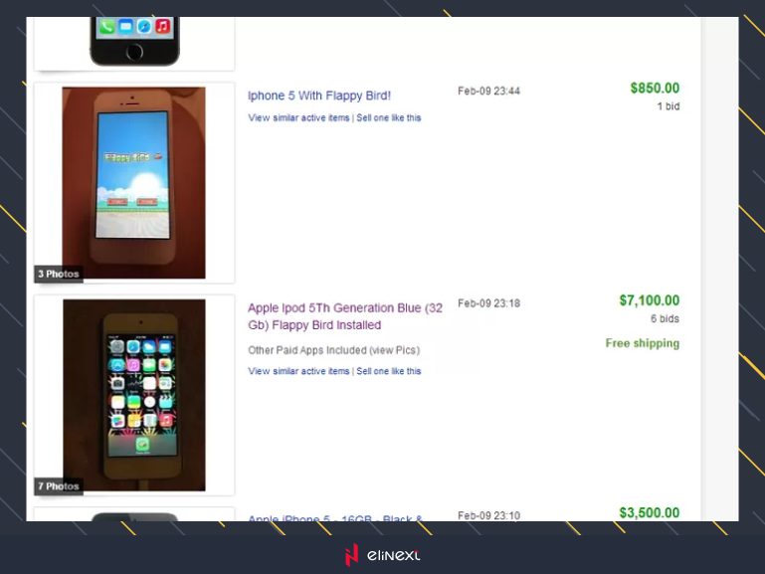Image resolution: width=765 pixels, height=574 pixels.
Task: Click "View similar active items" under the Iphone 5 listing
Action: tap(298, 117)
